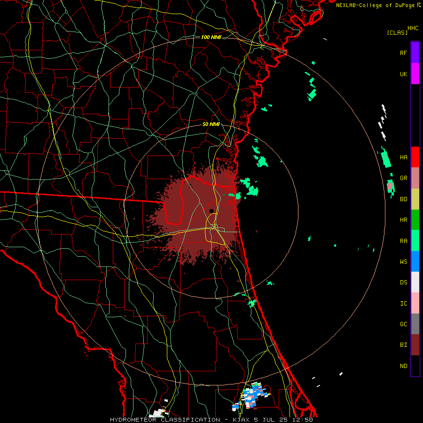This screenshot has height=423, width=423.
Task: Click the GR pinkish legend swatch
Action: click(415, 178)
